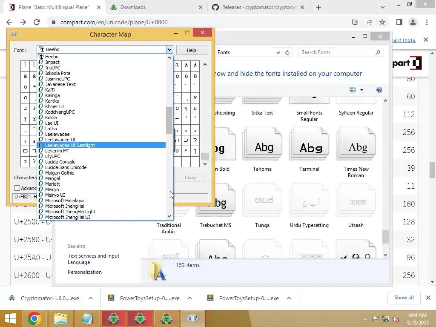Click the search magnifier in Fonts window
This screenshot has width=436, height=327.
(378, 52)
